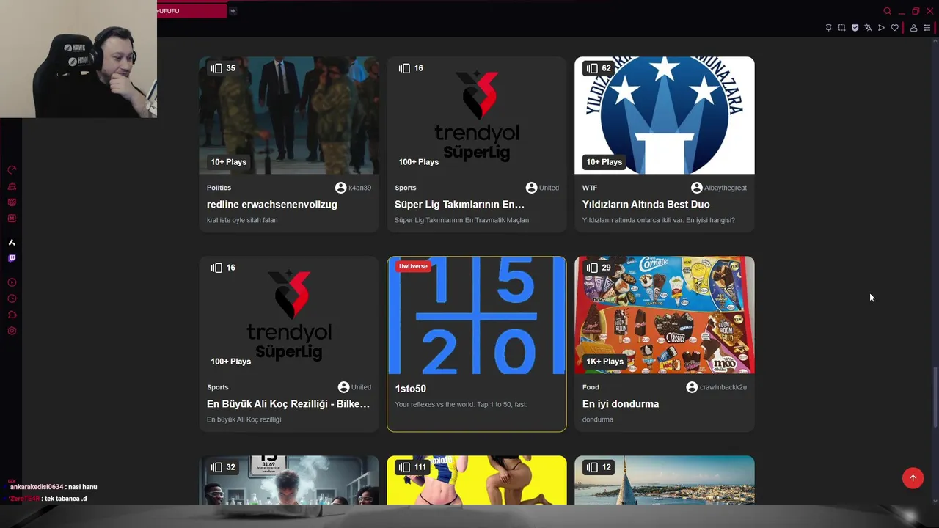
Task: Open the GX Cleaner icon in sidebar
Action: click(12, 186)
